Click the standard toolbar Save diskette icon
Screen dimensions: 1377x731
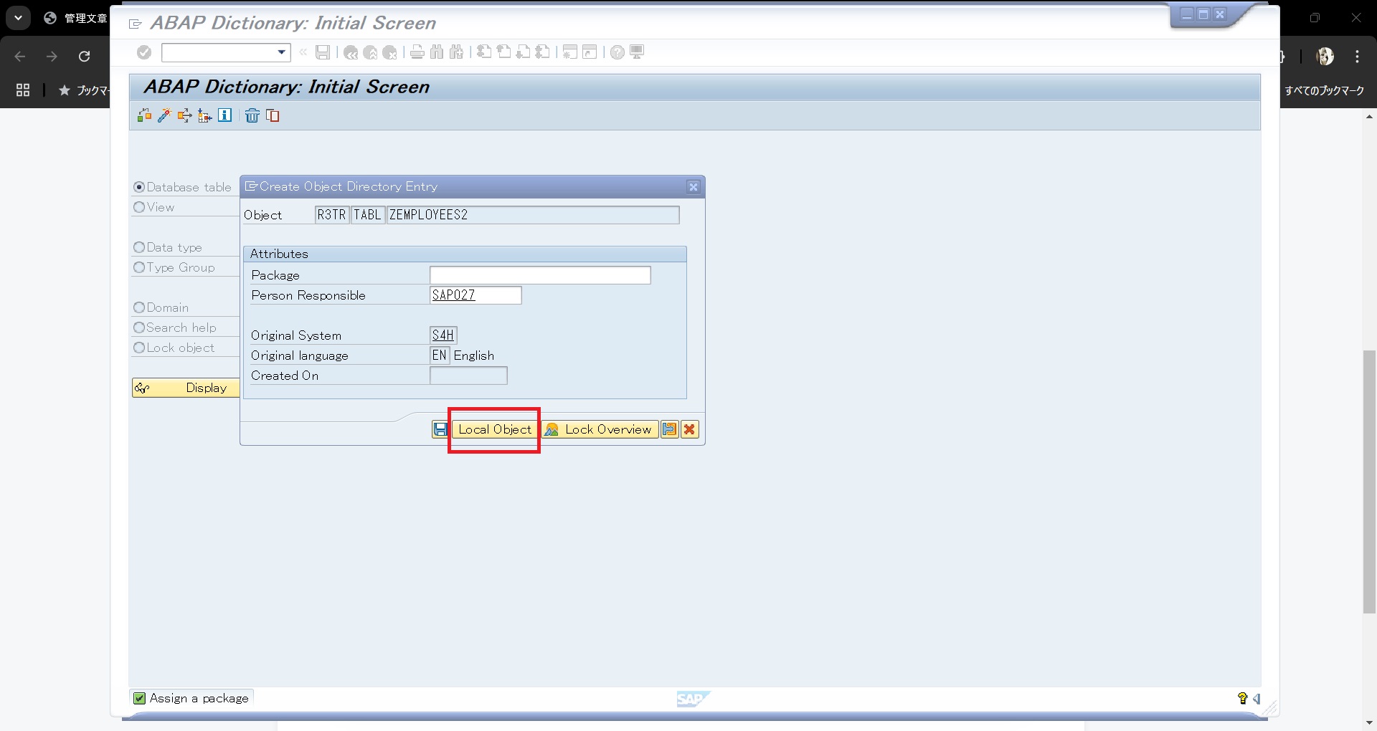point(323,52)
